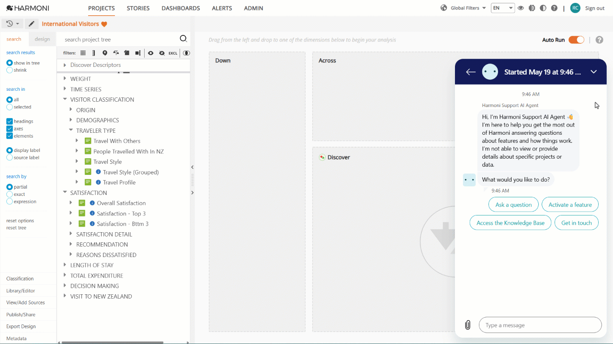Click the 'Activate a feature' button
The height and width of the screenshot is (344, 613).
click(570, 204)
